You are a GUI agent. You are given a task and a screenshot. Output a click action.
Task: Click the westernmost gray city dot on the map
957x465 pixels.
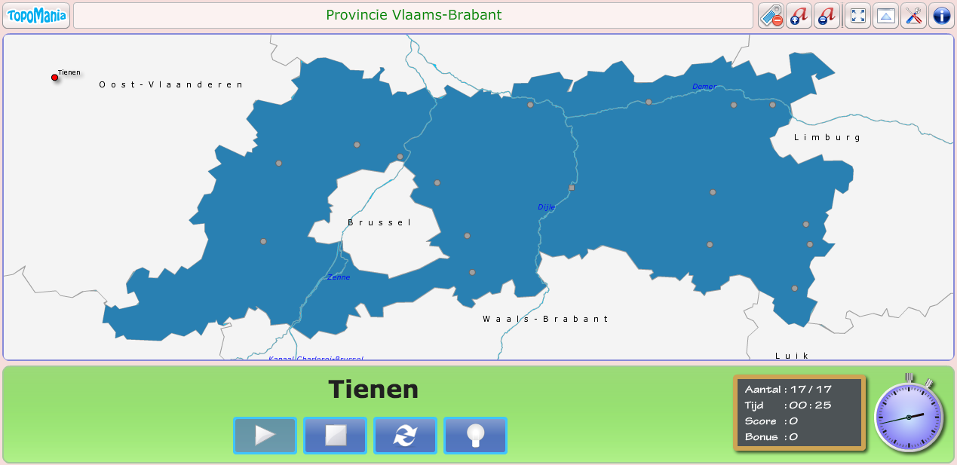pos(263,241)
